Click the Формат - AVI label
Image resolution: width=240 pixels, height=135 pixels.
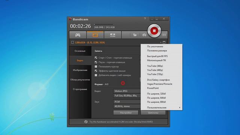coord(101,84)
